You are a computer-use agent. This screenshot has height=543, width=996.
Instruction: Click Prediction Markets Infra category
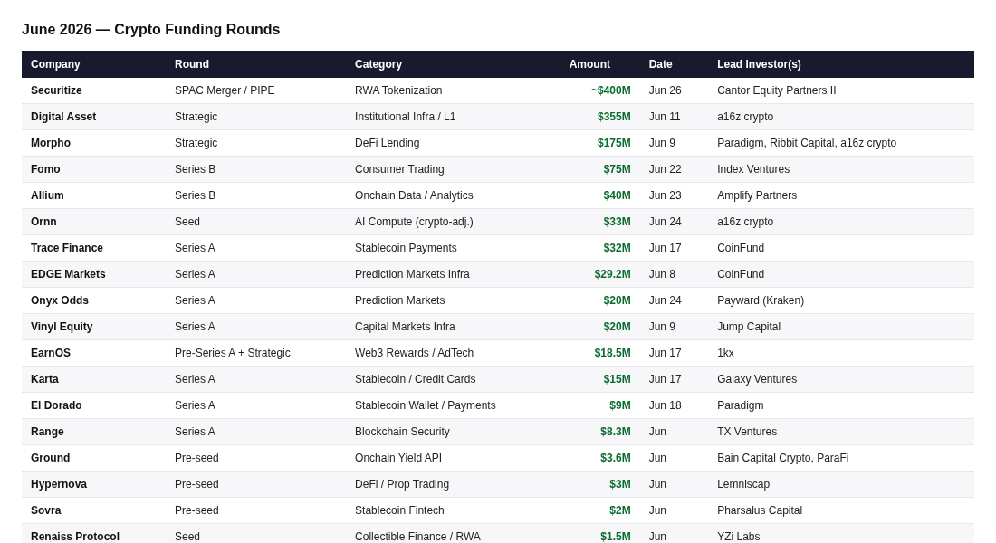[x=412, y=274]
